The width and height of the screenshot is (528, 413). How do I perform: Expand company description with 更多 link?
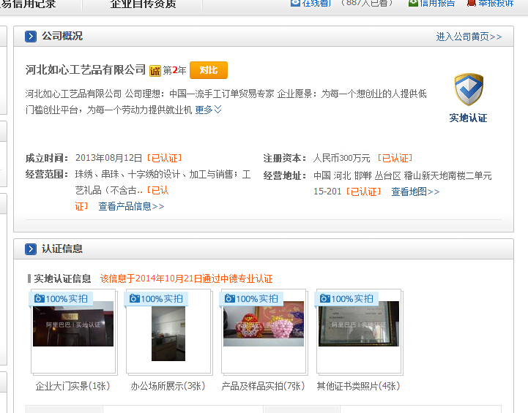(x=208, y=110)
